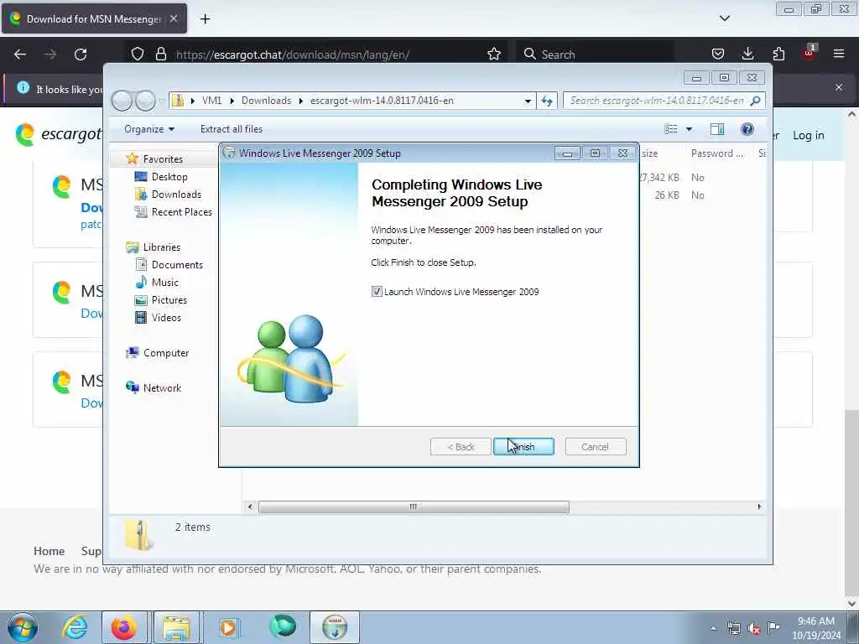Click the Firefox search box
The image size is (859, 644).
pyautogui.click(x=595, y=55)
